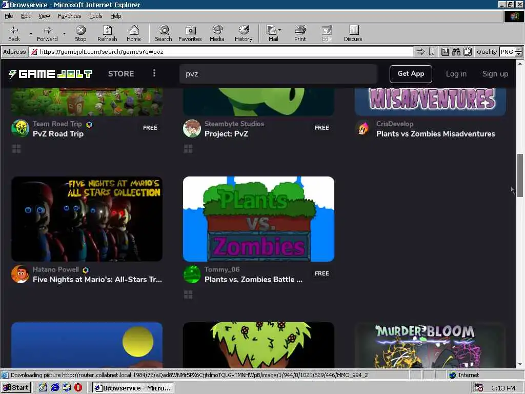525x394 pixels.
Task: Open the Plants vs. Zombies Battle thumbnail
Action: click(258, 219)
